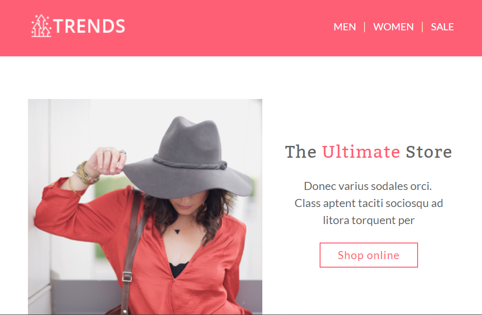Click the divider between MEN and WOMEN
Screen dimensions: 482x315
coord(365,27)
